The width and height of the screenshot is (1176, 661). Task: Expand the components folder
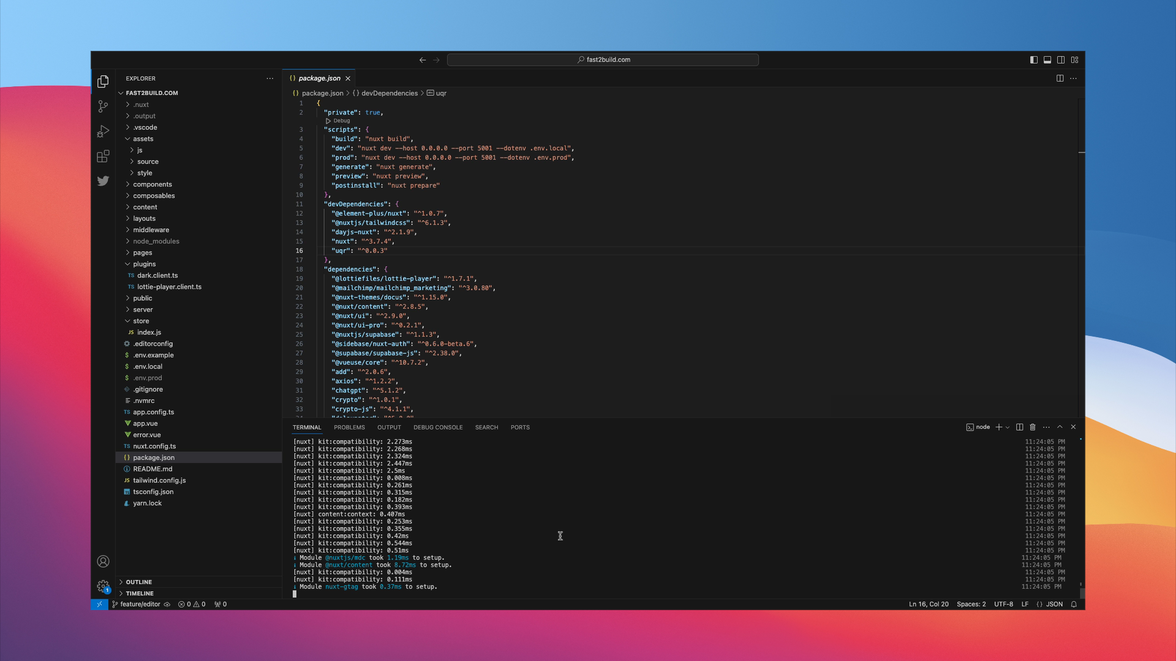point(198,184)
